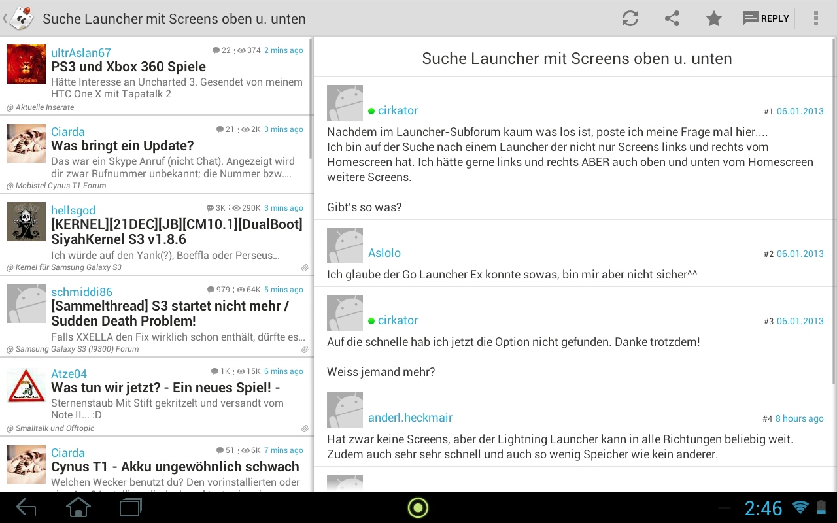Go to Android home screen

78,507
